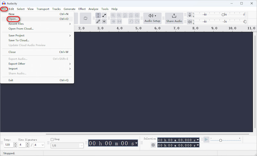Image resolution: width=257 pixels, height=156 pixels.
Task: Click the horizontal scrollbar below tracks
Action: click(x=147, y=134)
